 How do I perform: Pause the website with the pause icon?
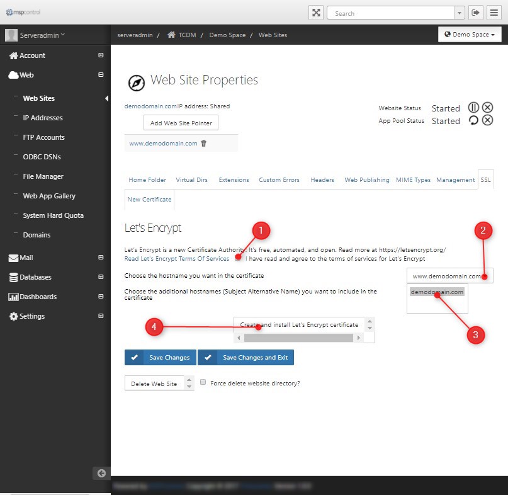[x=473, y=107]
